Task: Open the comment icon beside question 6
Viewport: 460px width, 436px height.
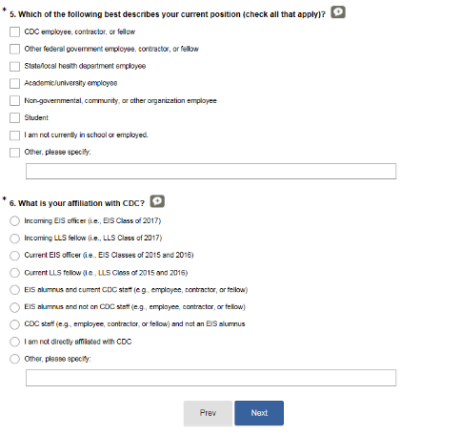Action: tap(157, 201)
